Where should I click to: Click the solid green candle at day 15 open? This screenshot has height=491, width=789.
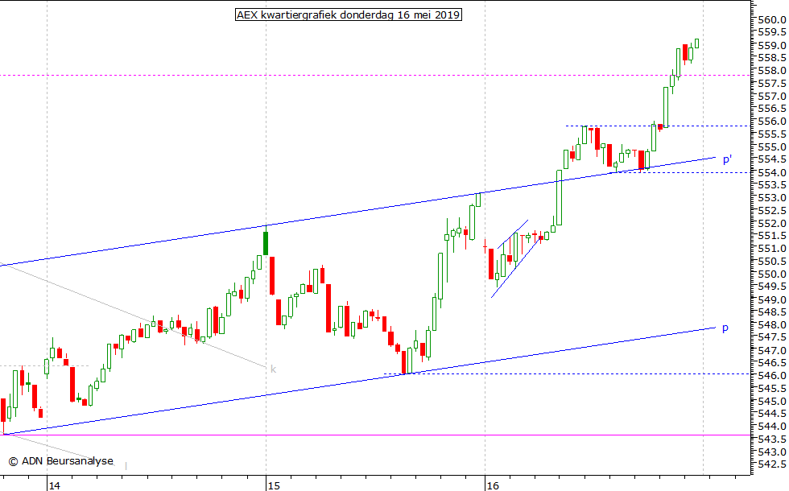point(266,243)
